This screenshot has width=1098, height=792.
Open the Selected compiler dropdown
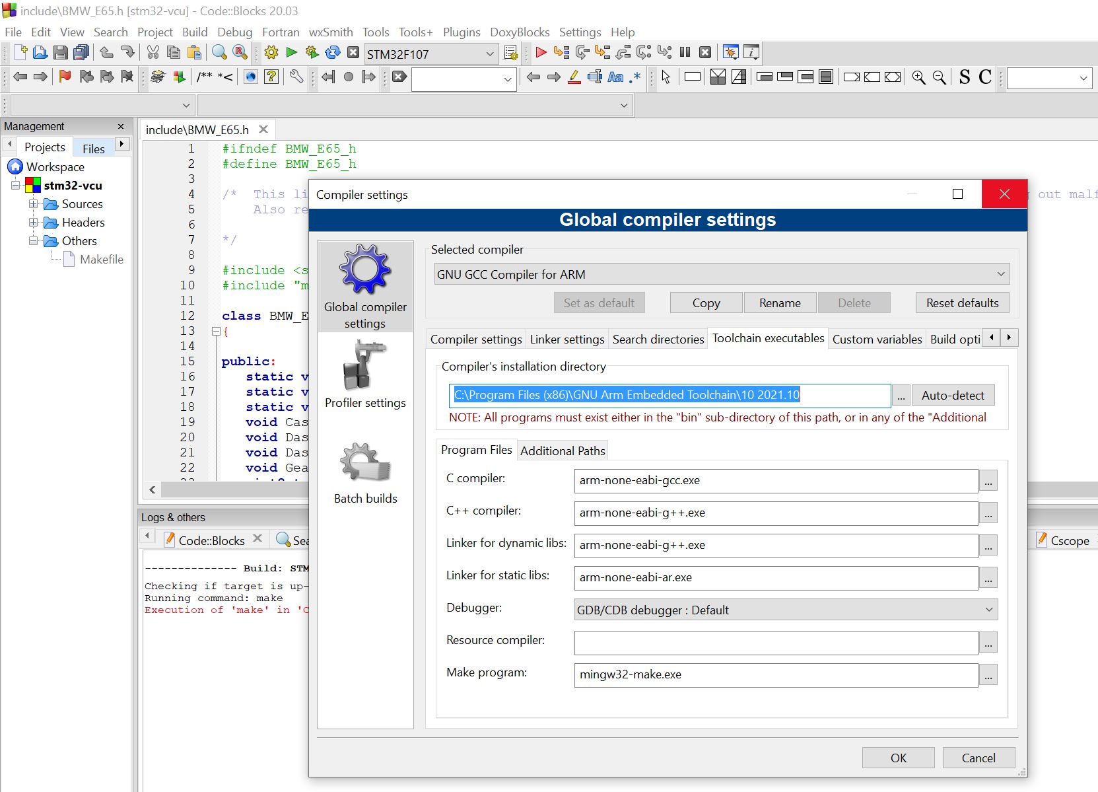(x=722, y=274)
